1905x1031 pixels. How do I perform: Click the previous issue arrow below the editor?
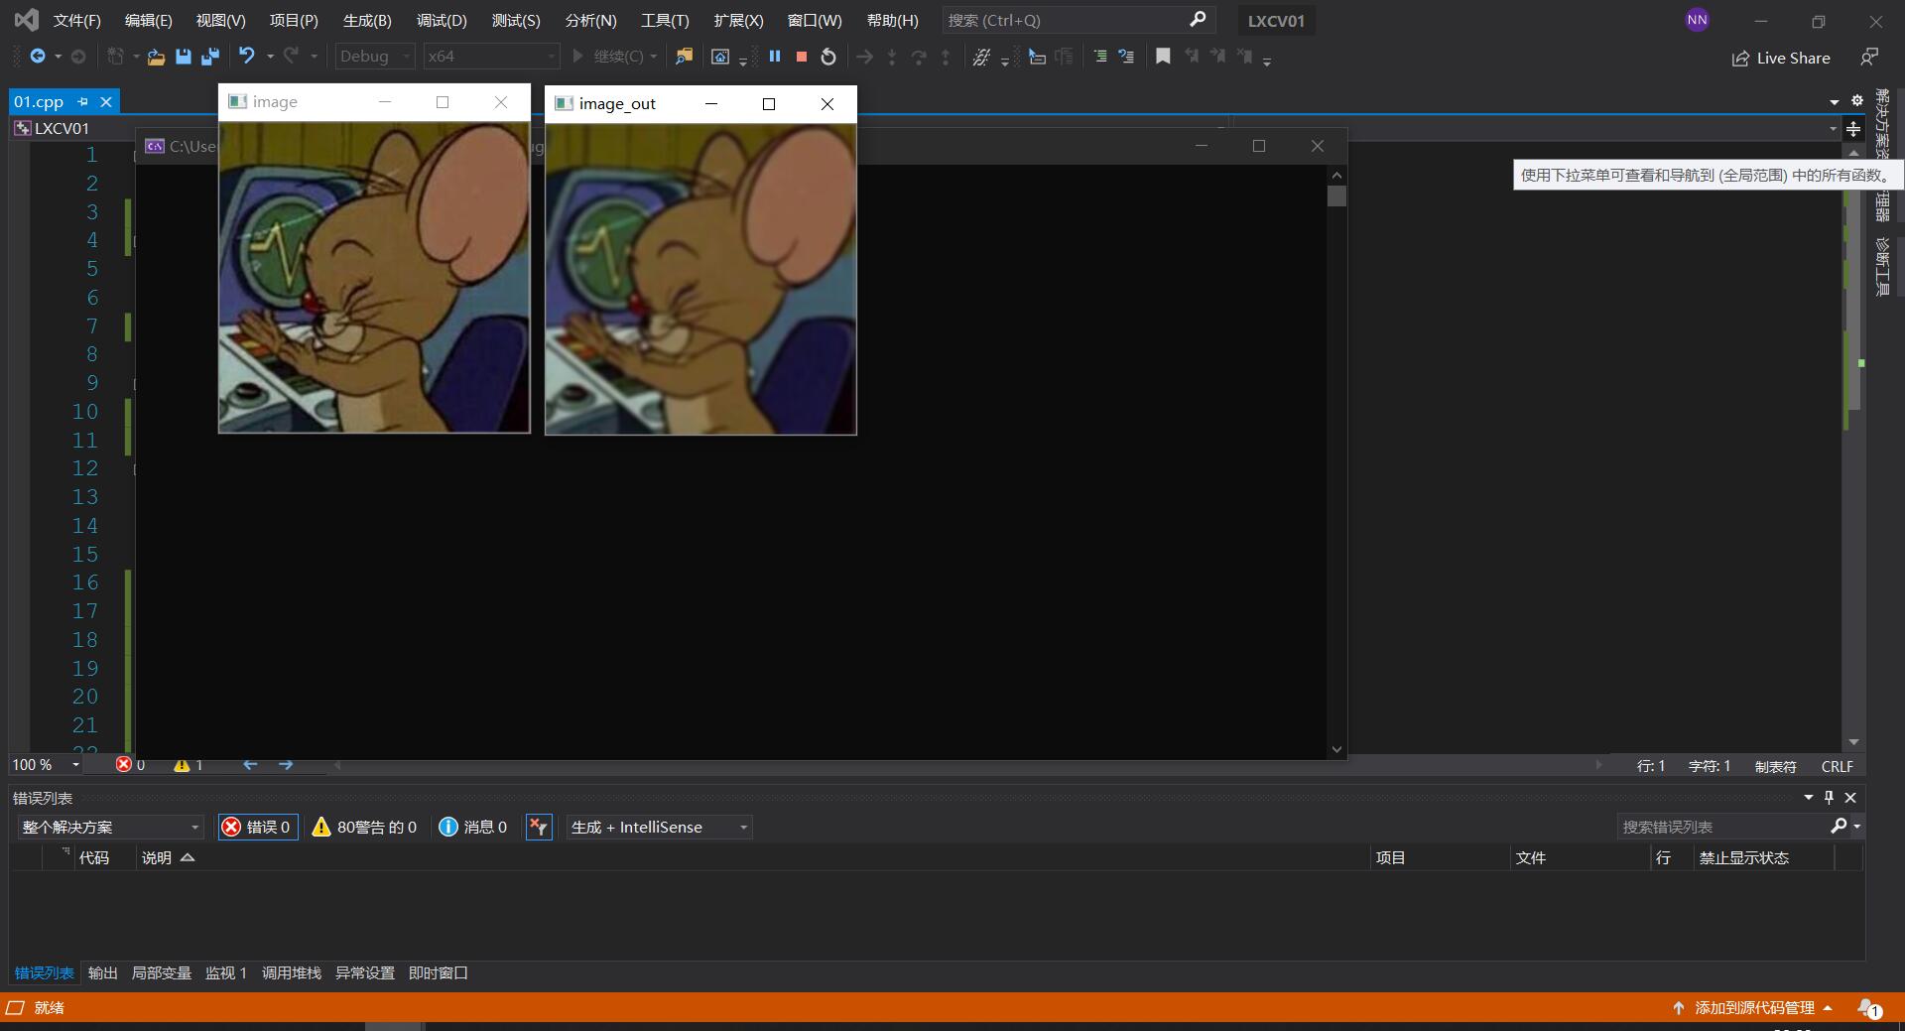click(250, 764)
